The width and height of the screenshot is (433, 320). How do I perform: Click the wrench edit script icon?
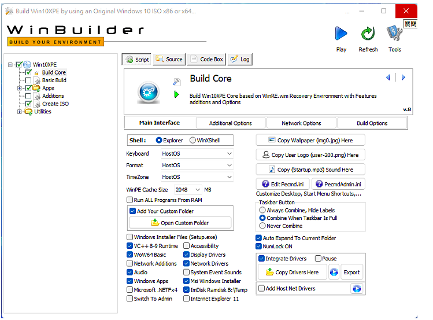[x=177, y=82]
